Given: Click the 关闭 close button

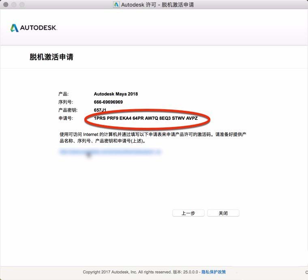Looking at the screenshot, I should pos(223,213).
